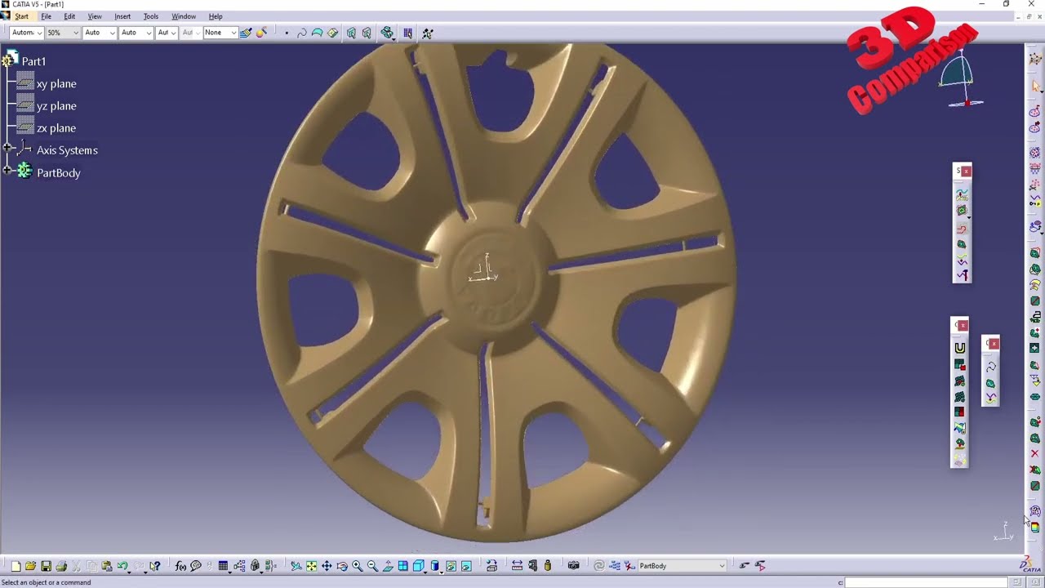Open the line type dropdown showing Autom
The image size is (1045, 588).
26,33
